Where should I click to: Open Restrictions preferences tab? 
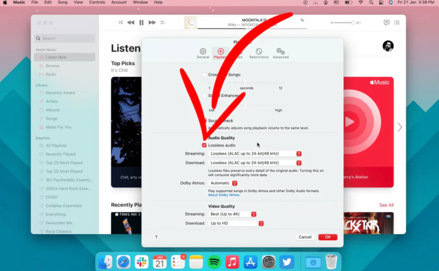pos(259,53)
